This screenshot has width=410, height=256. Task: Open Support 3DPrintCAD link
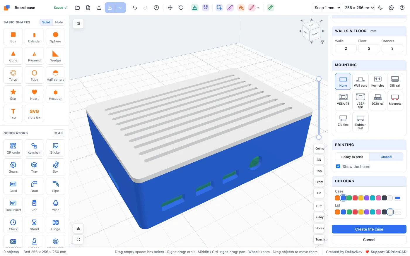[388, 252]
